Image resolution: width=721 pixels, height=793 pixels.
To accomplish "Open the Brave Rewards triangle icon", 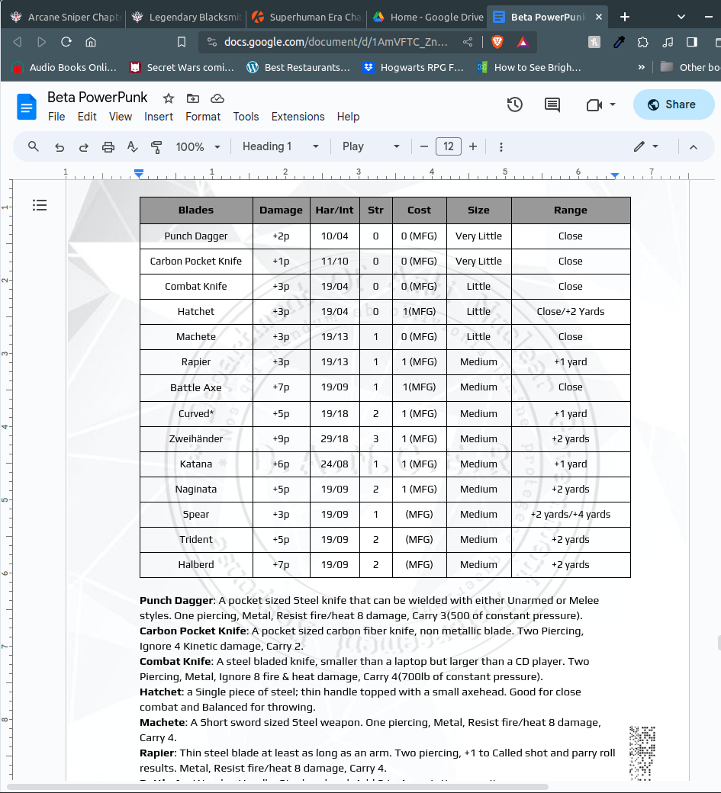I will point(523,42).
